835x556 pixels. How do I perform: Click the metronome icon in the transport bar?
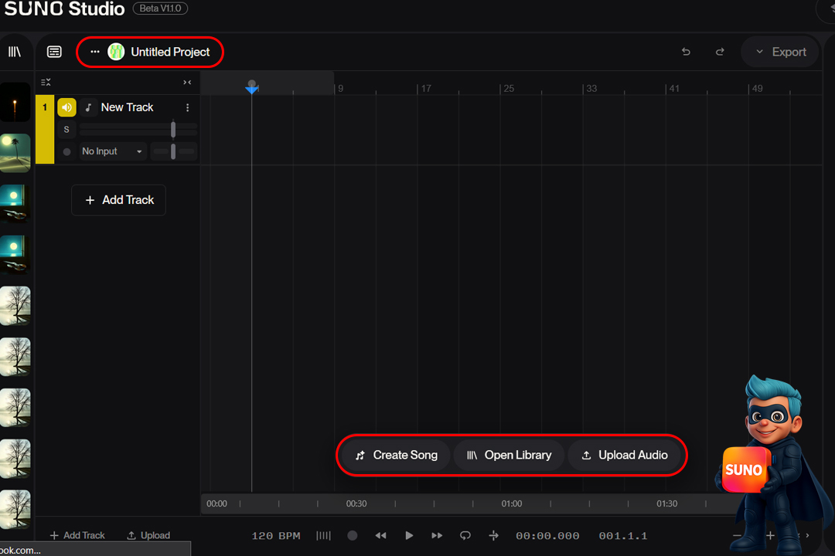point(323,535)
